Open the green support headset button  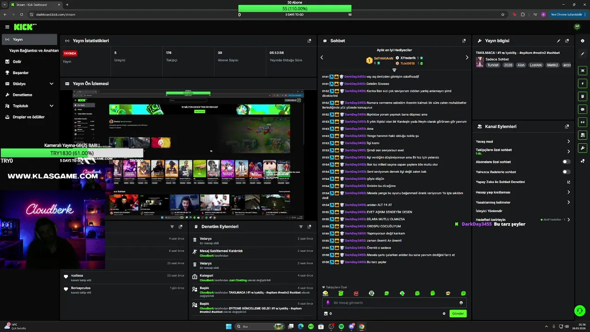click(580, 311)
